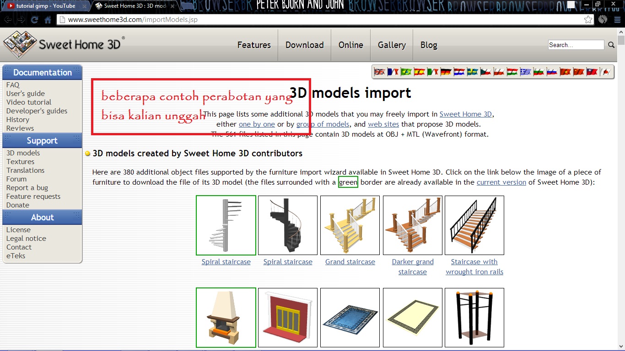Switch to Greek via the Greece flag

point(525,72)
